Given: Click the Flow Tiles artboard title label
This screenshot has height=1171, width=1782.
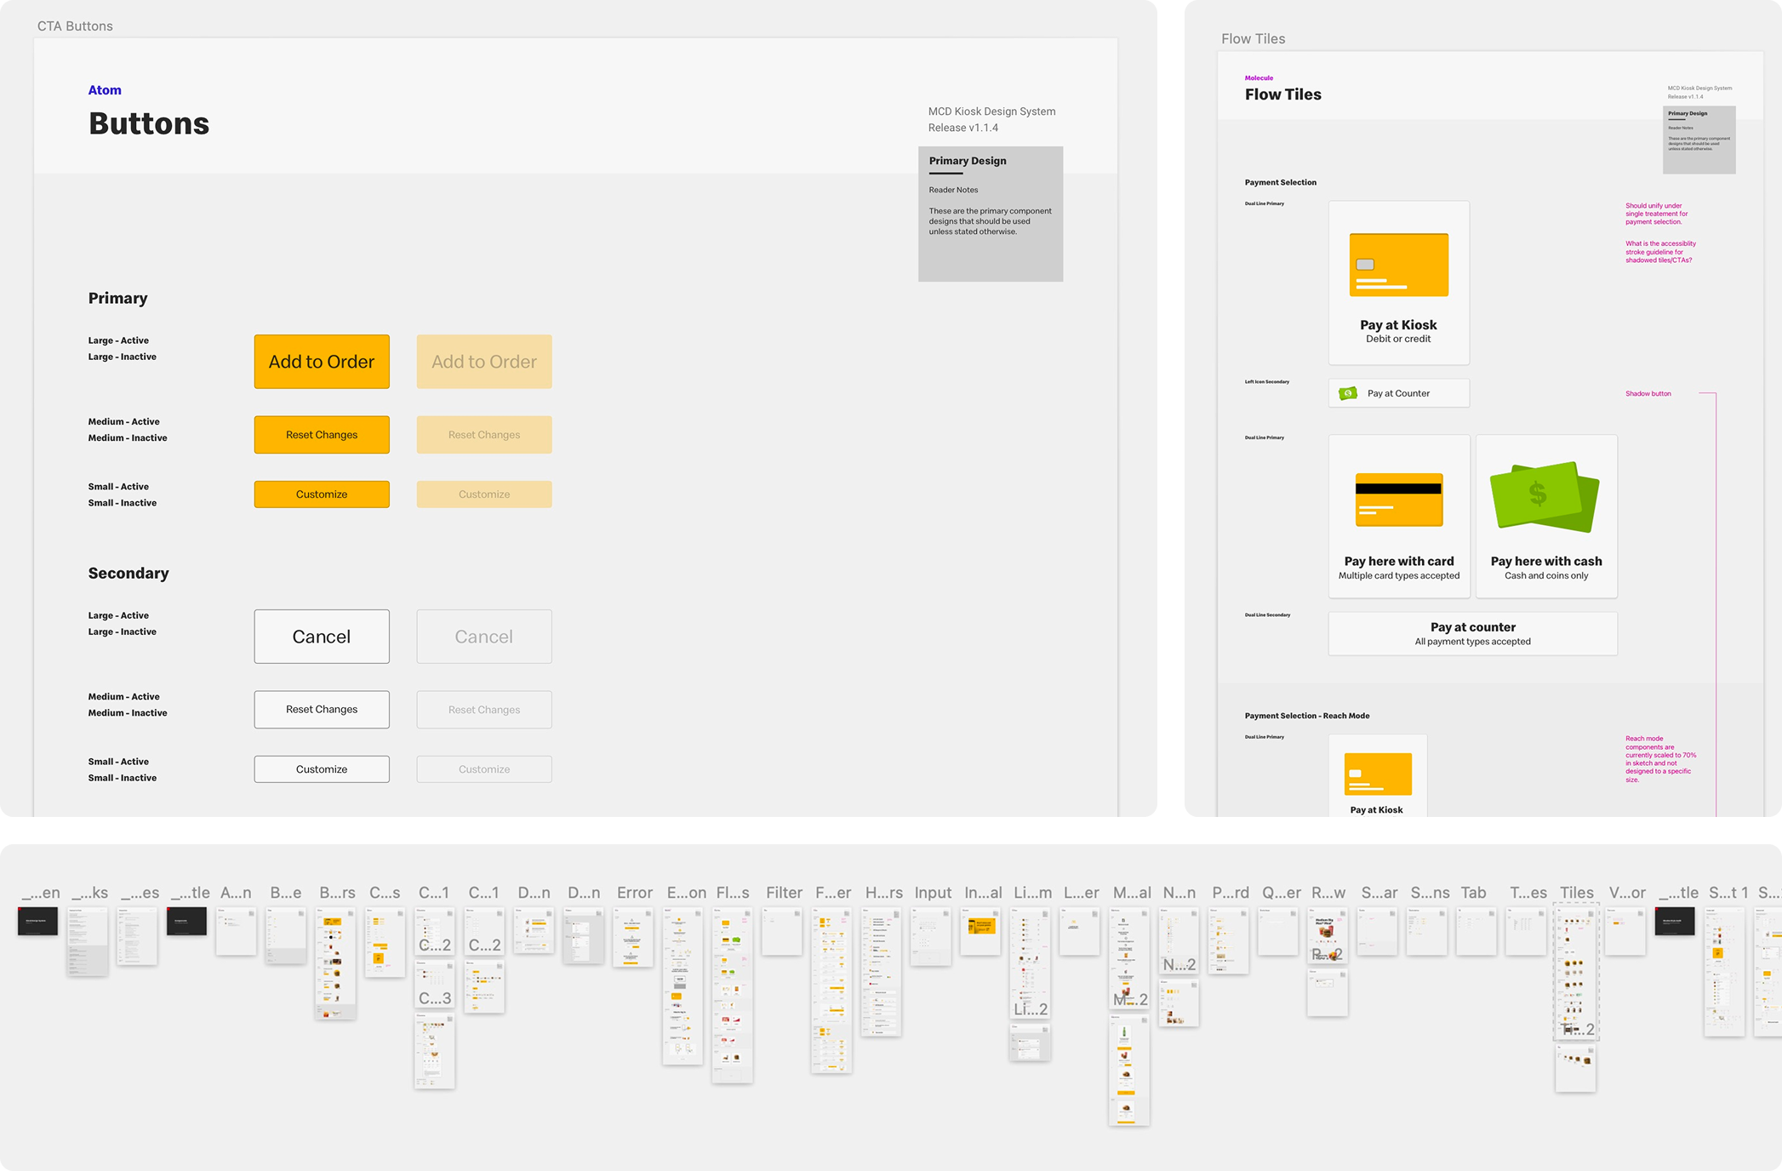Looking at the screenshot, I should tap(1253, 39).
